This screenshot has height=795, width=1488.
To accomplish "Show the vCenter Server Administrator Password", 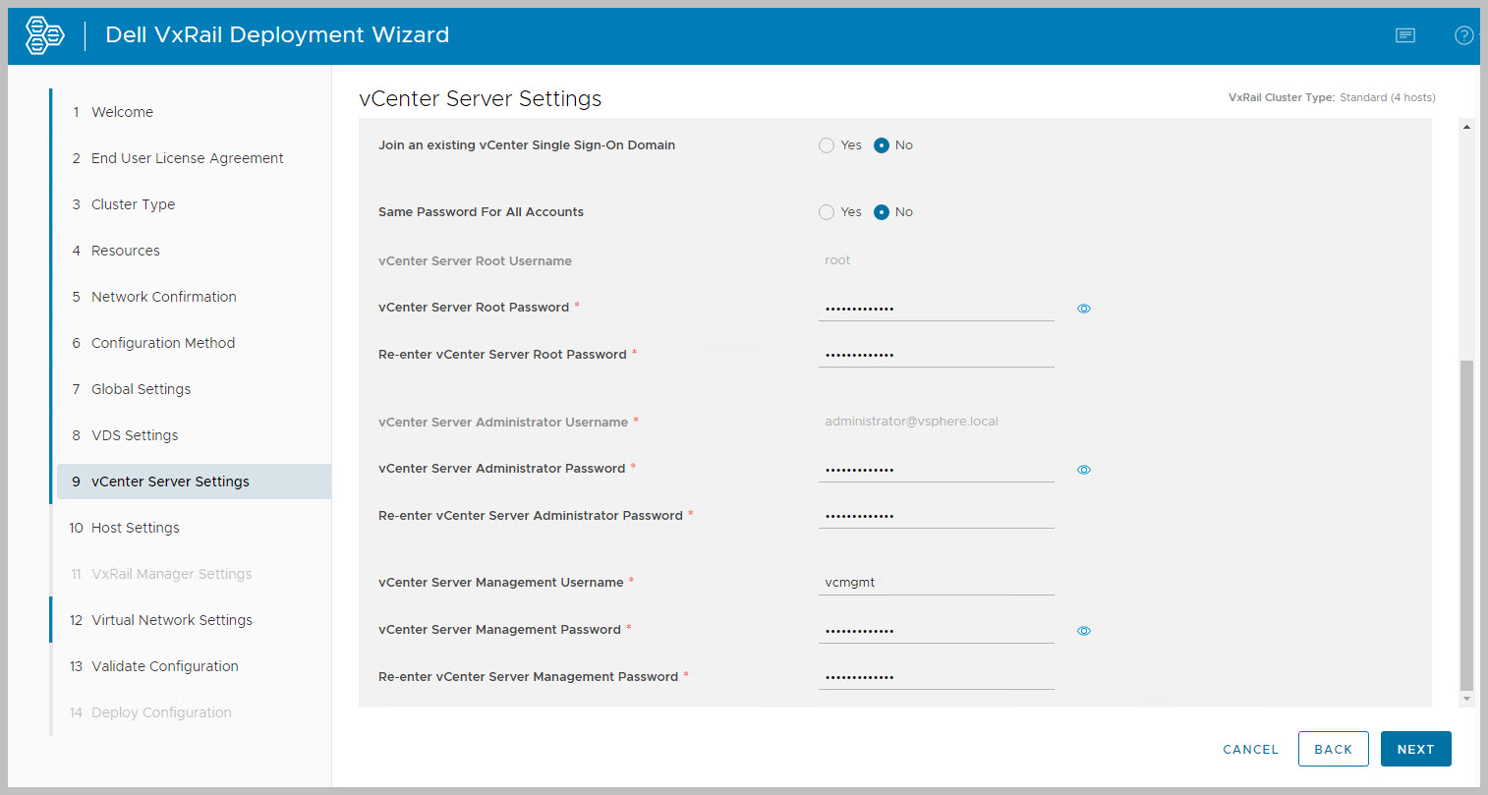I will pyautogui.click(x=1084, y=470).
